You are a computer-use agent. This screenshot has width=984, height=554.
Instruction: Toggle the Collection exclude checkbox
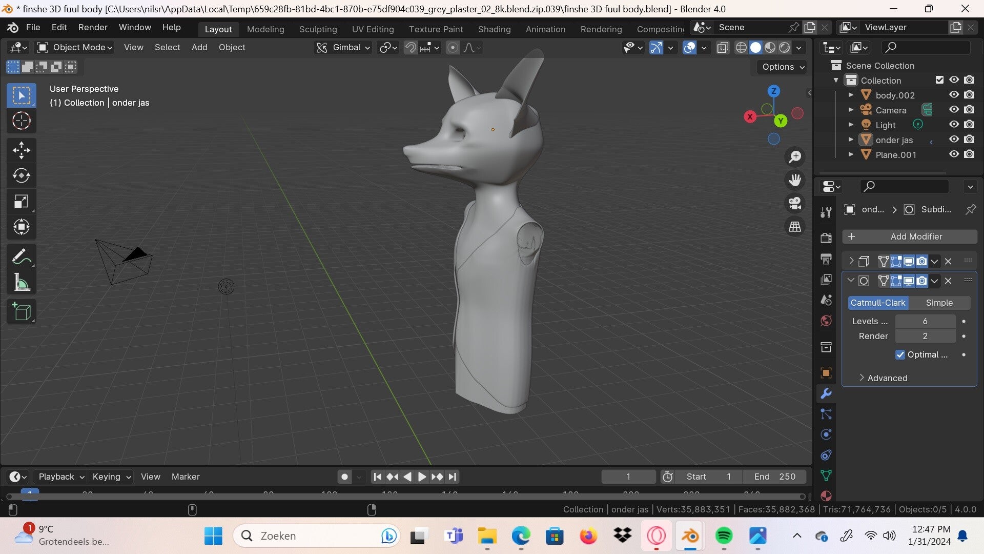click(939, 80)
